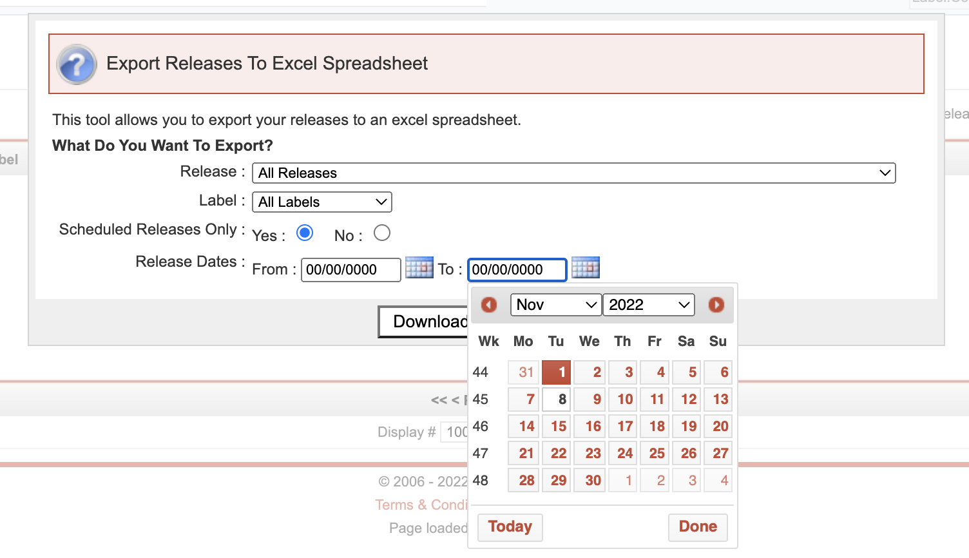Choose November 8 in the calendar
The width and height of the screenshot is (969, 558).
point(557,399)
